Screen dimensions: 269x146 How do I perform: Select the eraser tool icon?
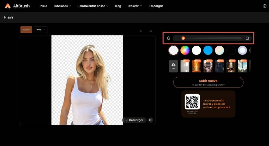pos(247,38)
